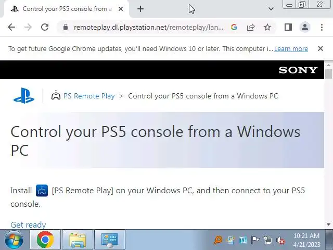Viewport: 333px width, 250px height.
Task: Click the muted volume tray icon
Action: (280, 241)
